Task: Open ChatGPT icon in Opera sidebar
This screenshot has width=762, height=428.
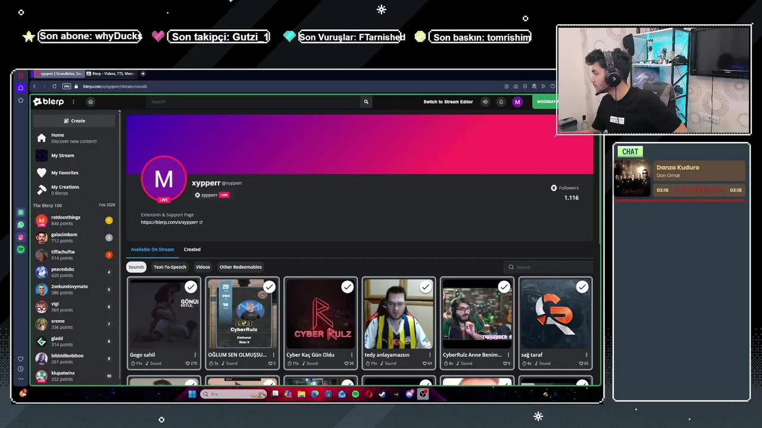Action: pyautogui.click(x=21, y=212)
